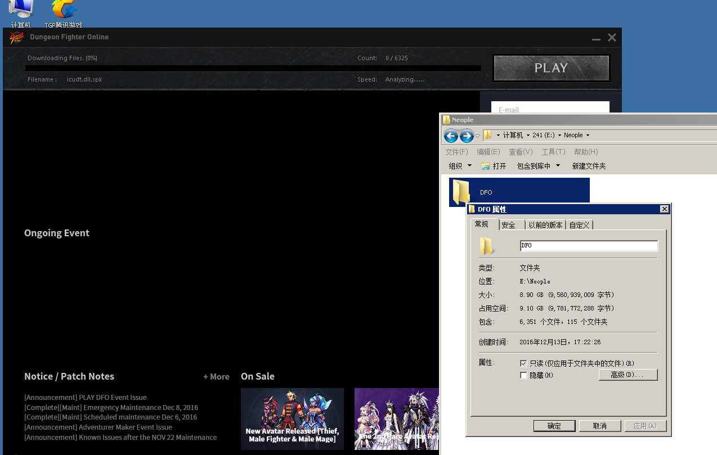Open the 工具(T) menu
The width and height of the screenshot is (717, 455).
pyautogui.click(x=553, y=152)
